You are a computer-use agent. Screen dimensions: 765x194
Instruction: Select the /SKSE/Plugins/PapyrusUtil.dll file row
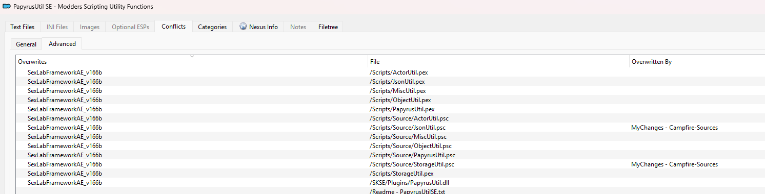tap(390, 183)
